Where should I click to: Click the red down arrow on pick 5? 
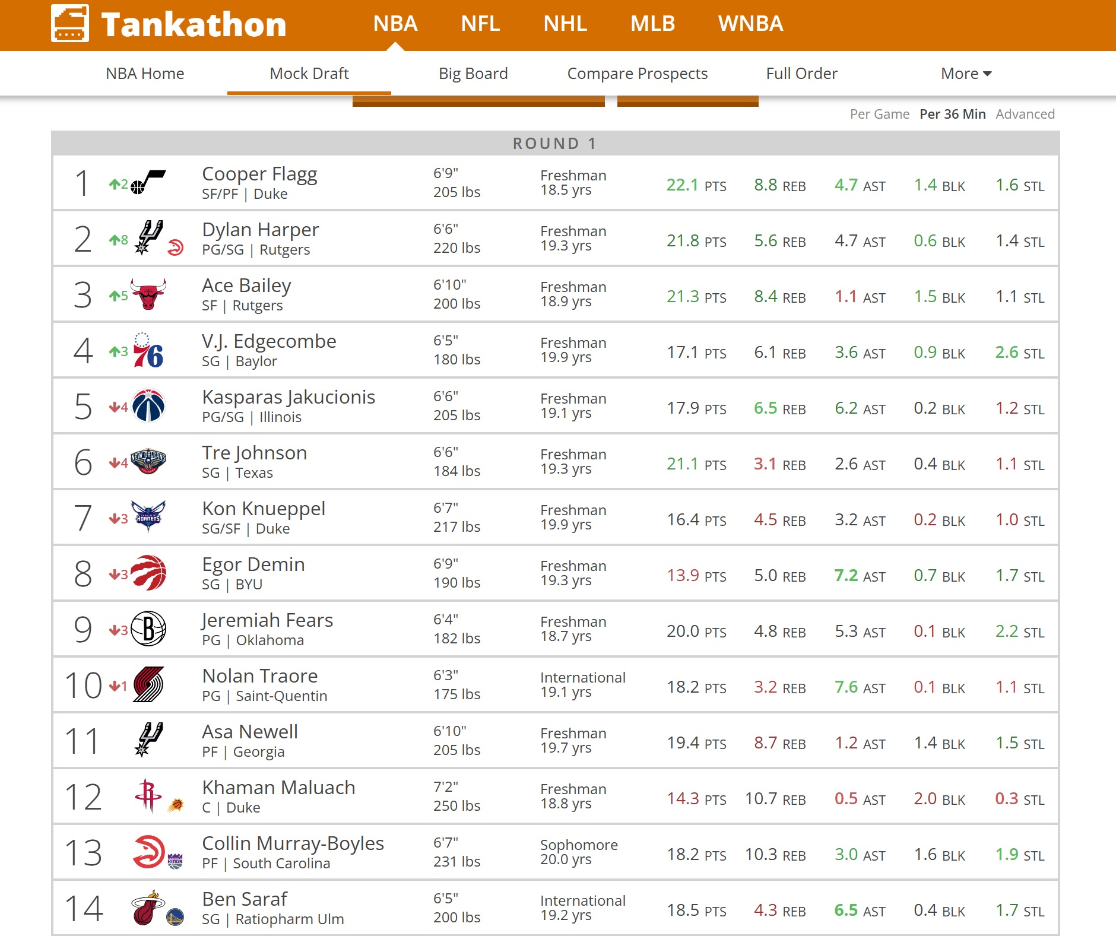tap(115, 407)
